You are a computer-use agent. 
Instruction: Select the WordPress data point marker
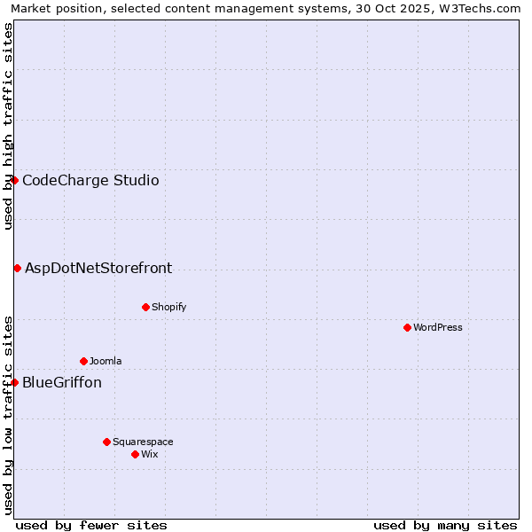407,327
